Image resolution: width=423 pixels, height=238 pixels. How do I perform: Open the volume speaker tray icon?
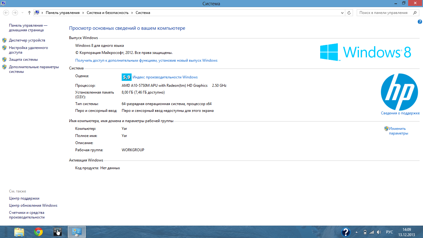tap(379, 232)
